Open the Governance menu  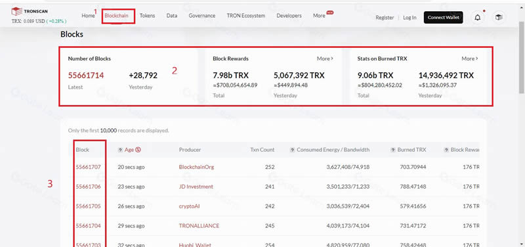[202, 16]
